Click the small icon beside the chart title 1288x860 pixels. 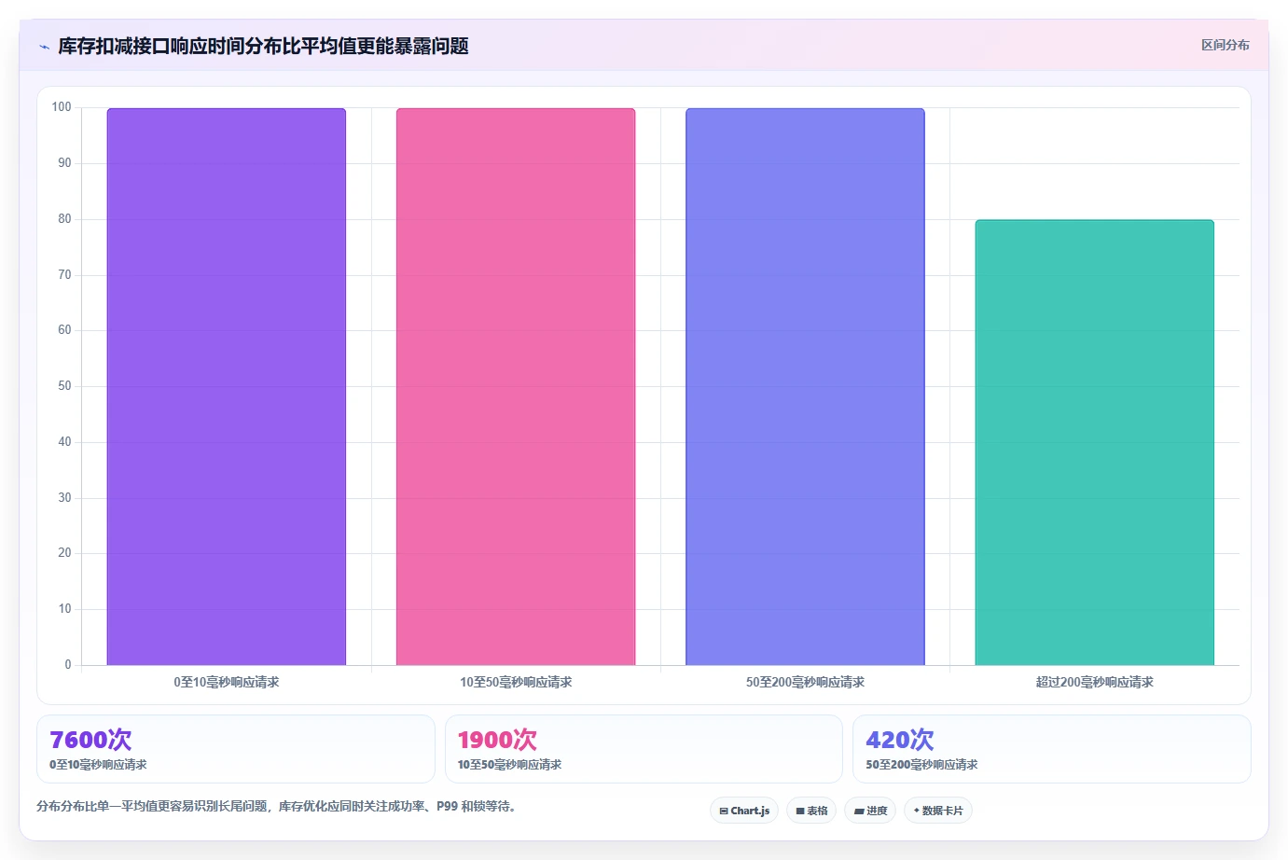click(x=44, y=47)
